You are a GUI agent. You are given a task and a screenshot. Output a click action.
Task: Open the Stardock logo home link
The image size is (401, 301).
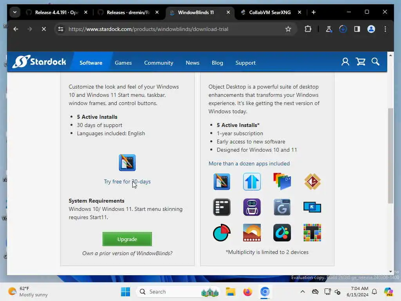coord(39,62)
